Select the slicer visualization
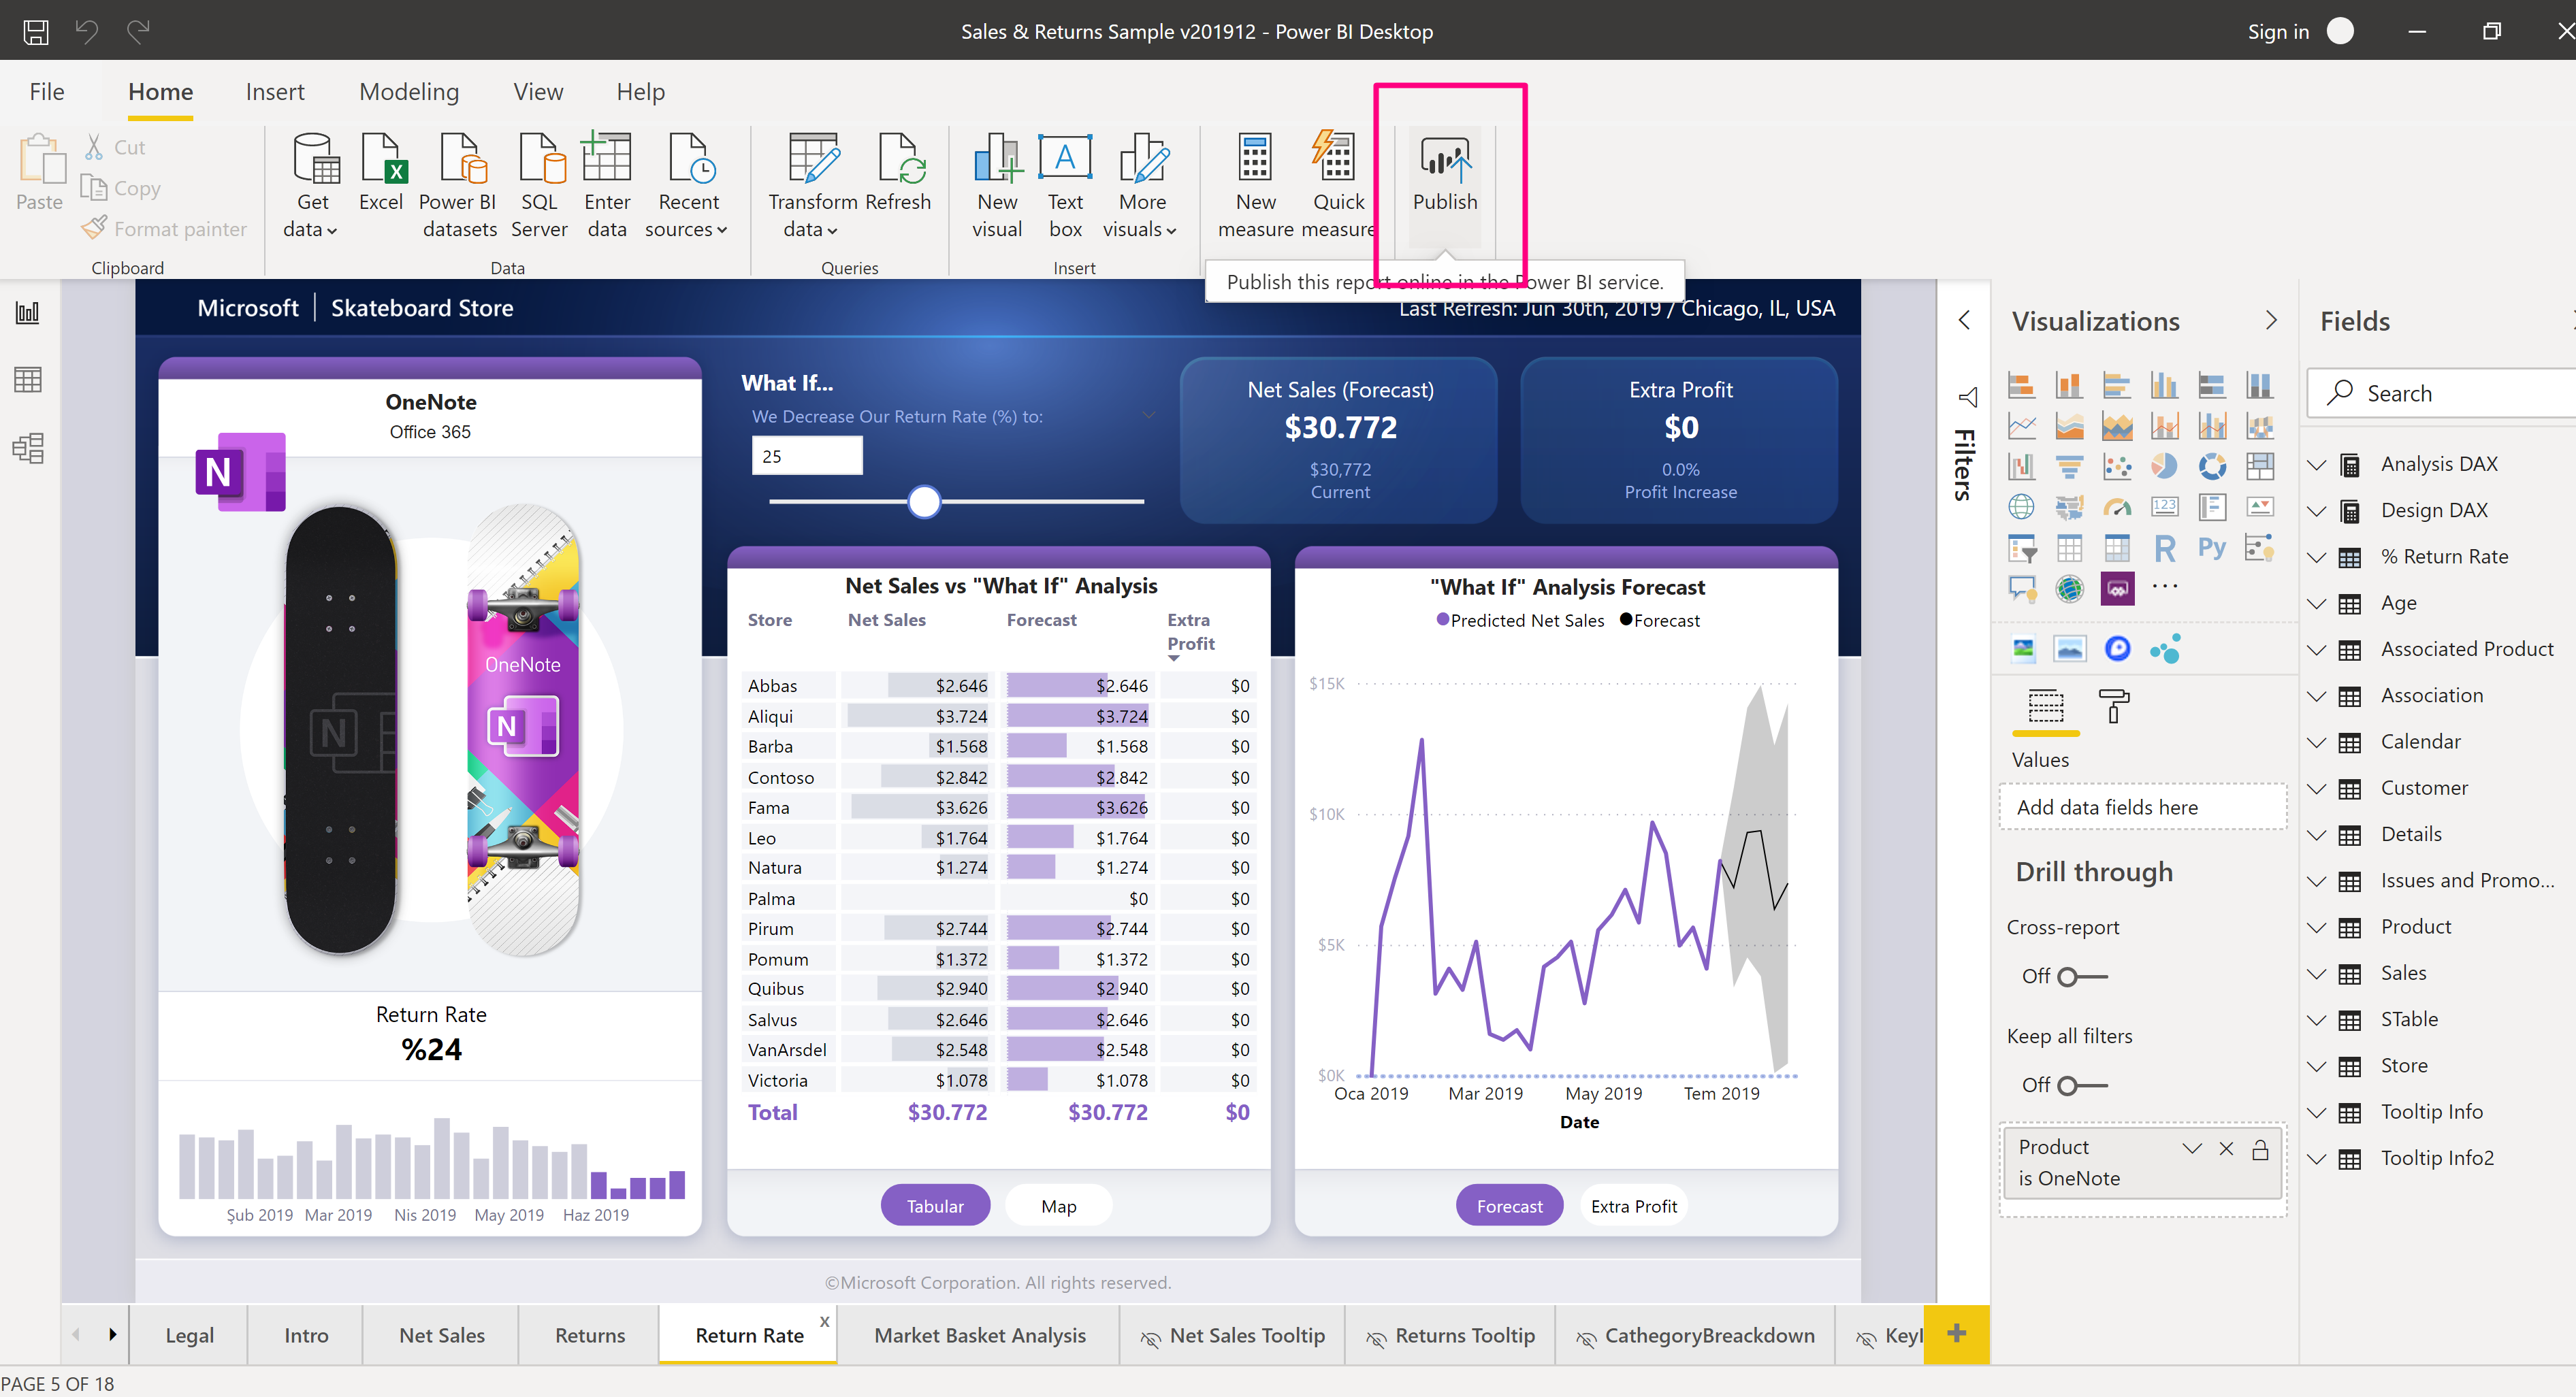The height and width of the screenshot is (1397, 2576). (2021, 548)
